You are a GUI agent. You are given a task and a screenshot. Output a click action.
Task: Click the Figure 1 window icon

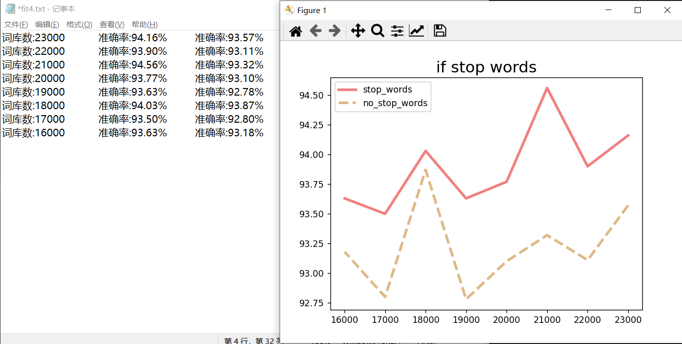pos(289,10)
